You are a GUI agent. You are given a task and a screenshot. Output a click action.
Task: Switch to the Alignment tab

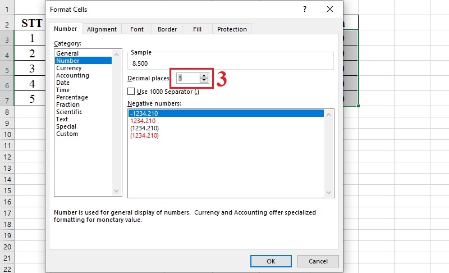coord(102,29)
